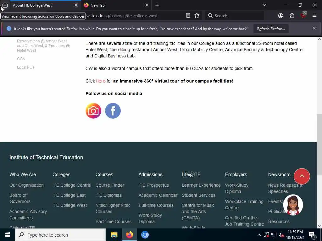Image resolution: width=322 pixels, height=241 pixels.
Task: Open the extensions puzzle icon
Action: pos(292,16)
